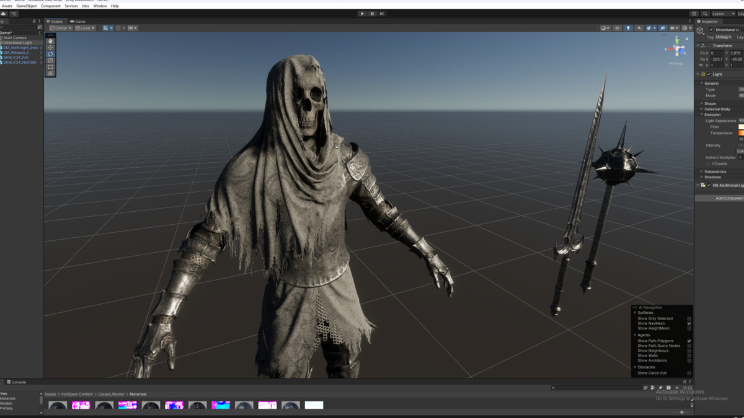This screenshot has height=418, width=744.
Task: Open the Tag Untagged dropdown
Action: [724, 37]
